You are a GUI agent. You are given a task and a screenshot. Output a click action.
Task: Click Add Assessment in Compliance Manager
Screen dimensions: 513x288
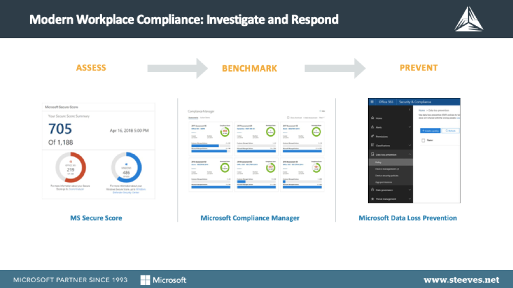click(310, 118)
